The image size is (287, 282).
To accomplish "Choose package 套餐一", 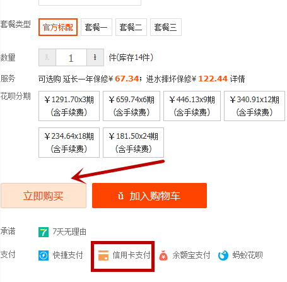I will [x=97, y=27].
